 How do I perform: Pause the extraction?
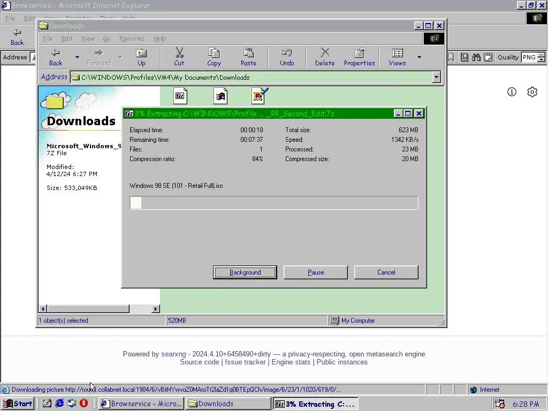(316, 272)
